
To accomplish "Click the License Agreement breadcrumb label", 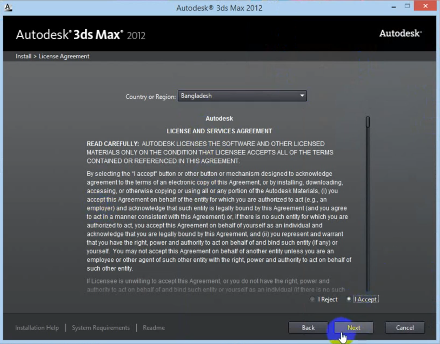I will tap(64, 56).
